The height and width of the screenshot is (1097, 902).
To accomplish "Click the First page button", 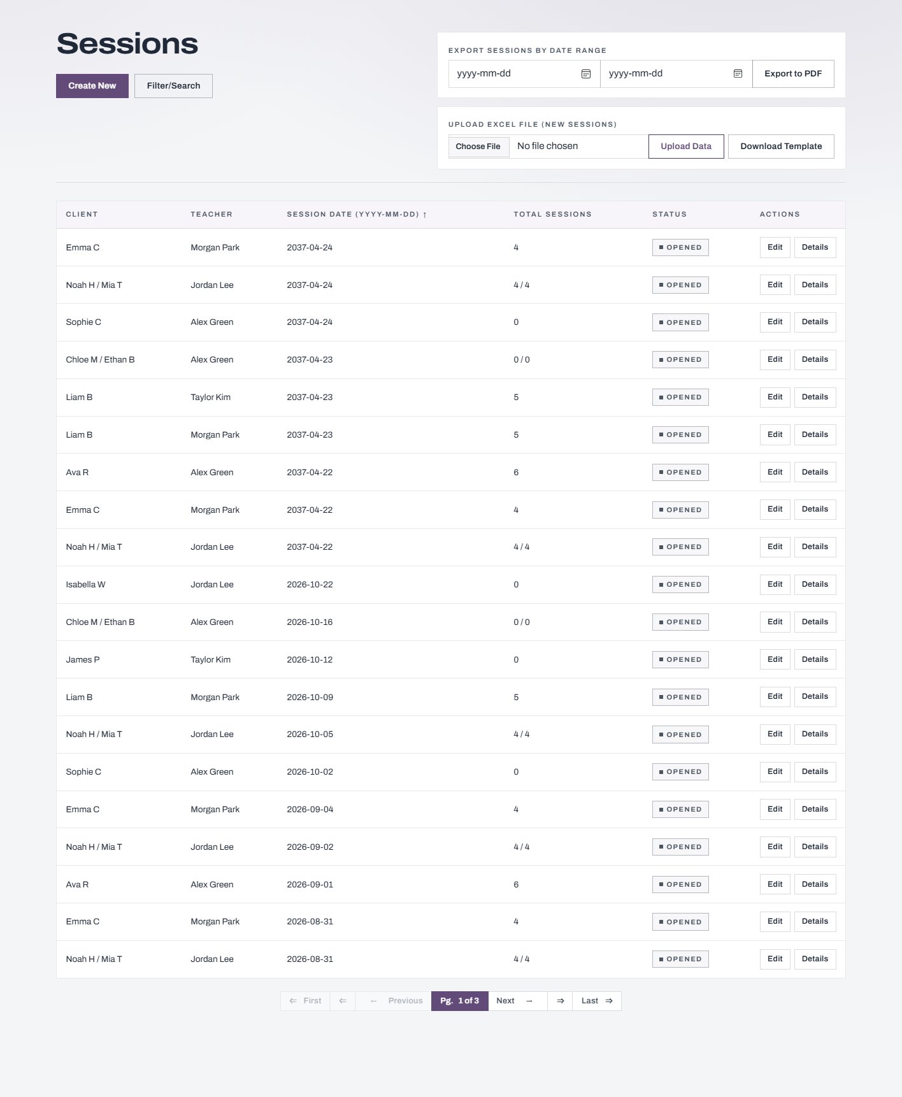I will [x=305, y=1001].
